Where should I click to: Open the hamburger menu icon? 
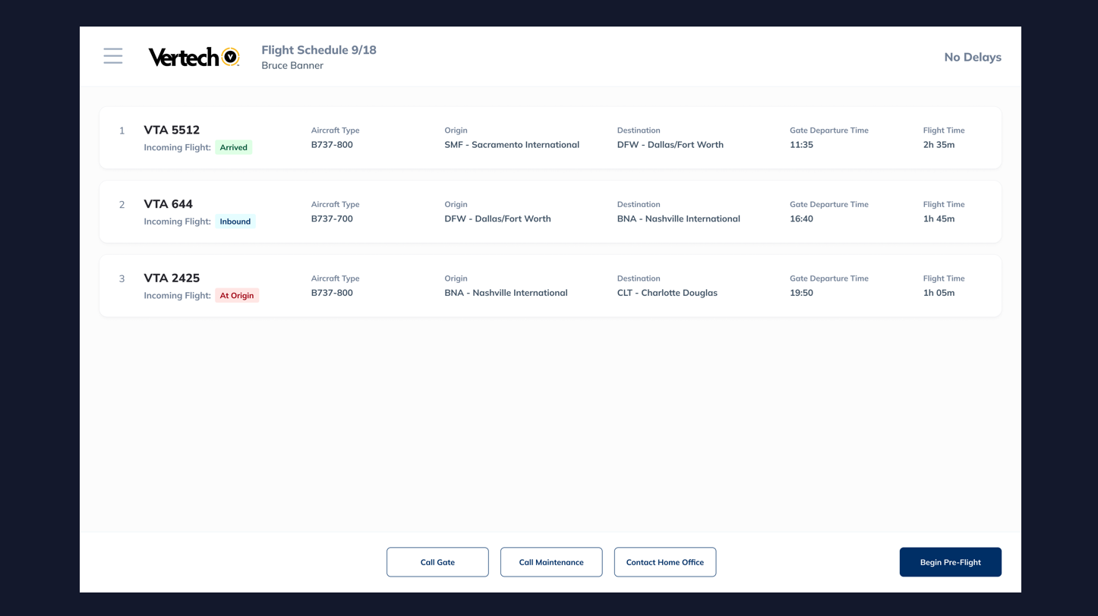point(113,56)
